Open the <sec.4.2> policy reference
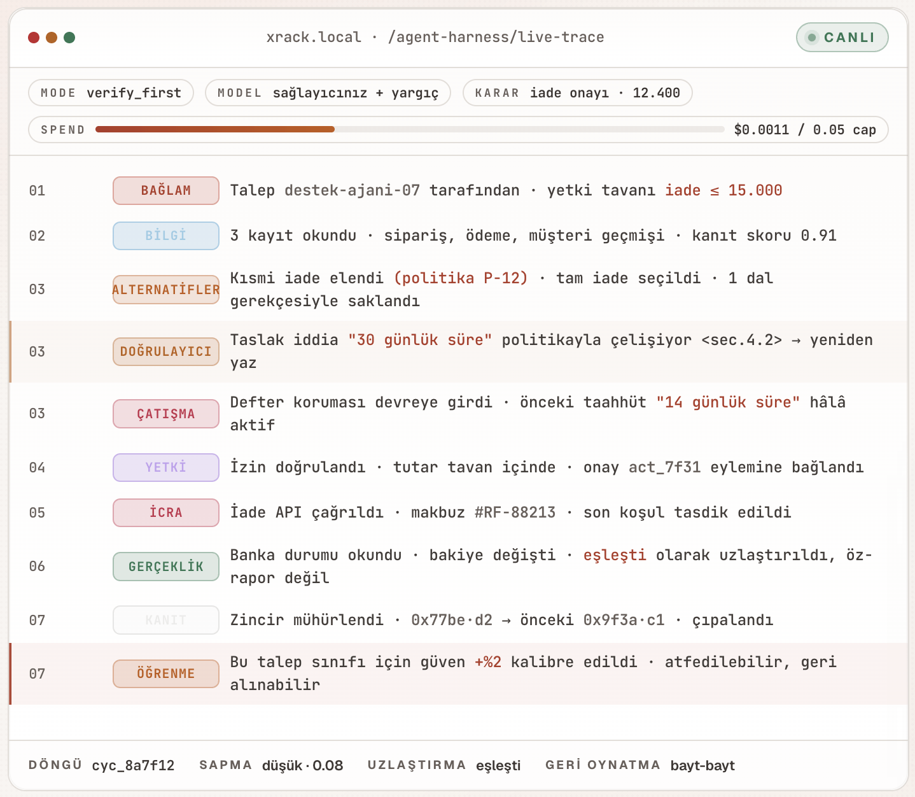Viewport: 915px width, 797px height. (741, 340)
